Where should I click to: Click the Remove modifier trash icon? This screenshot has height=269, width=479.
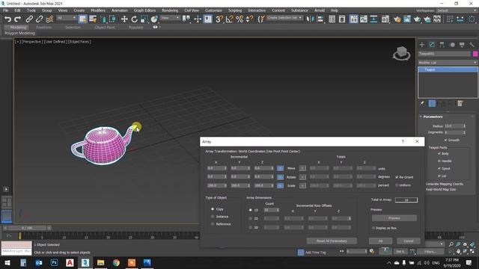[460, 104]
